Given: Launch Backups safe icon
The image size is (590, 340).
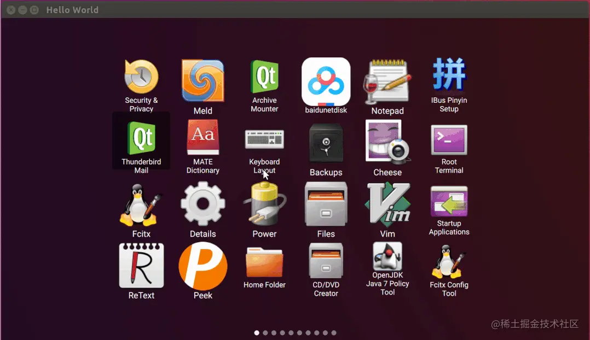Looking at the screenshot, I should click(x=326, y=143).
